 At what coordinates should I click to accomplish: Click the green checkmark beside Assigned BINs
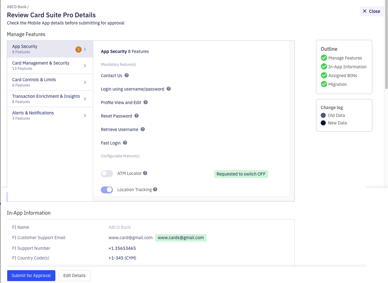(x=324, y=75)
